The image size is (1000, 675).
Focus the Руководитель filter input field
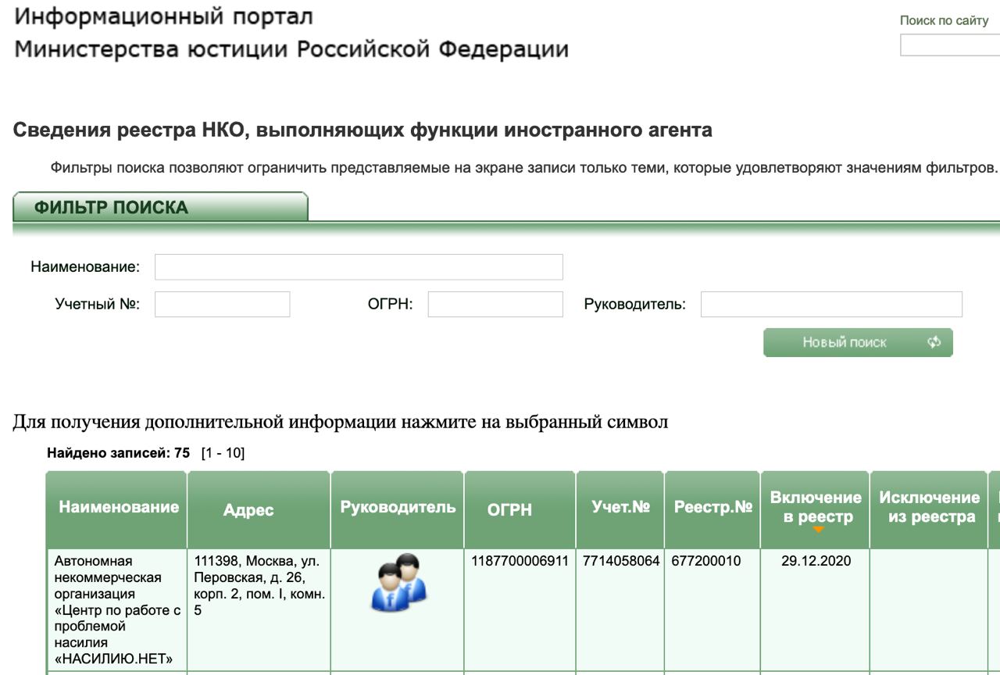point(831,305)
